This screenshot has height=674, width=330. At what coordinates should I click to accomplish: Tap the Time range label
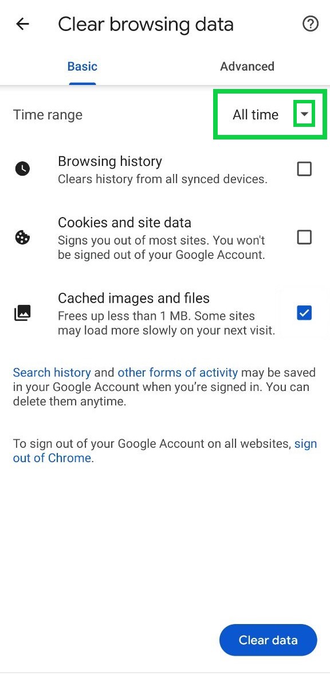coord(48,115)
